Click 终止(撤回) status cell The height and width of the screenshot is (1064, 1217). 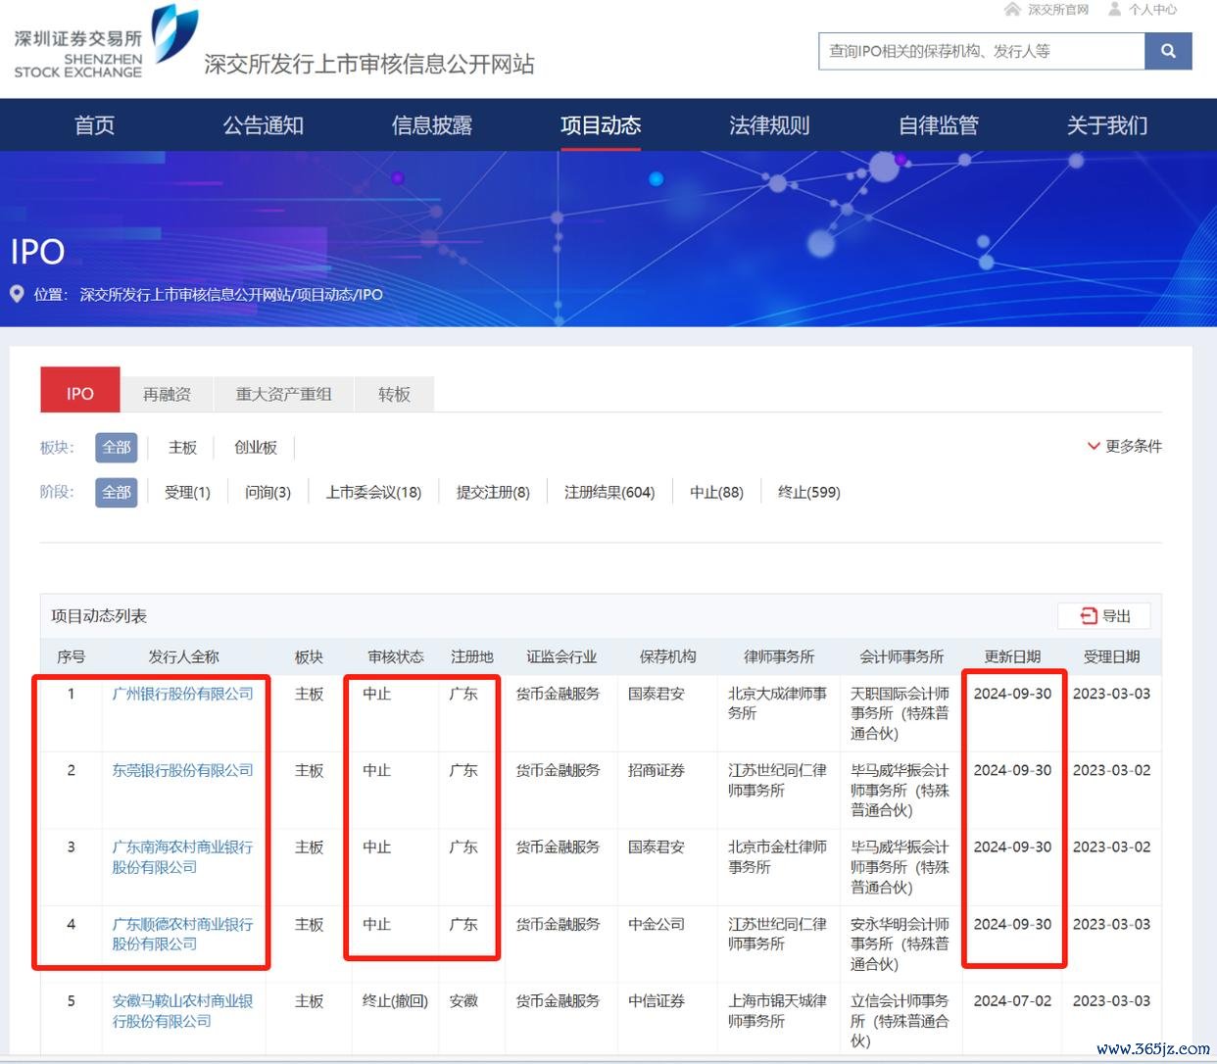(x=395, y=1000)
